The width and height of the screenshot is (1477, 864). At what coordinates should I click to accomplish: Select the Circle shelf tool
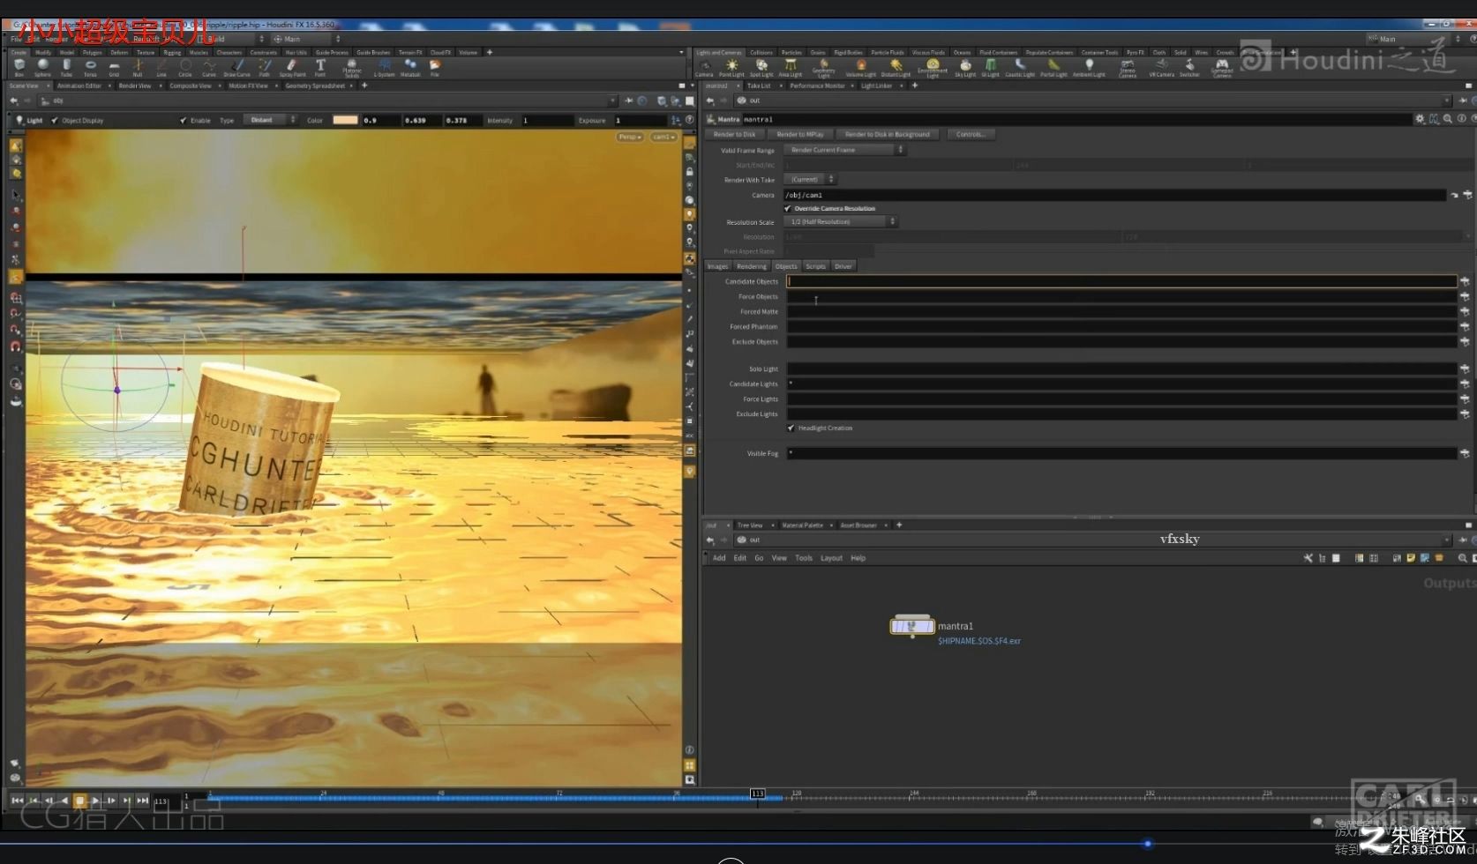(185, 67)
